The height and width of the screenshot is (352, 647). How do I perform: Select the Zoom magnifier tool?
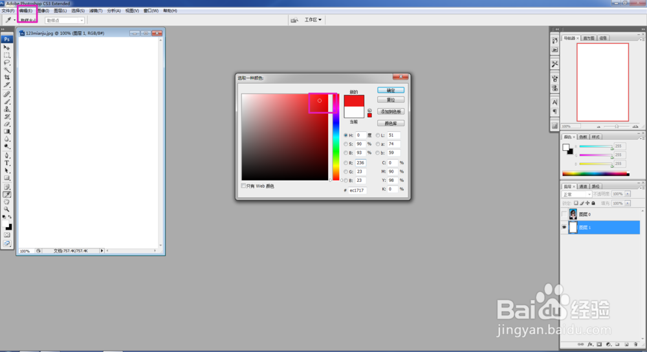click(7, 209)
